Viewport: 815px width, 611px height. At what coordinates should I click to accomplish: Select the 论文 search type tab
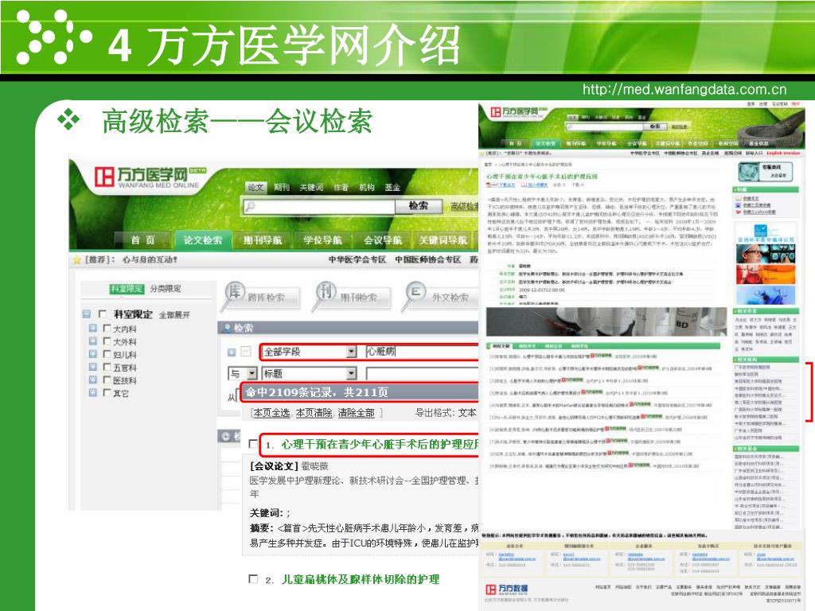tap(255, 188)
